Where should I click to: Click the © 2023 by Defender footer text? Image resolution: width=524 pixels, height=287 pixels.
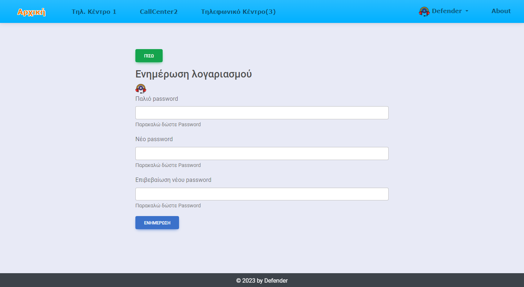(262, 280)
